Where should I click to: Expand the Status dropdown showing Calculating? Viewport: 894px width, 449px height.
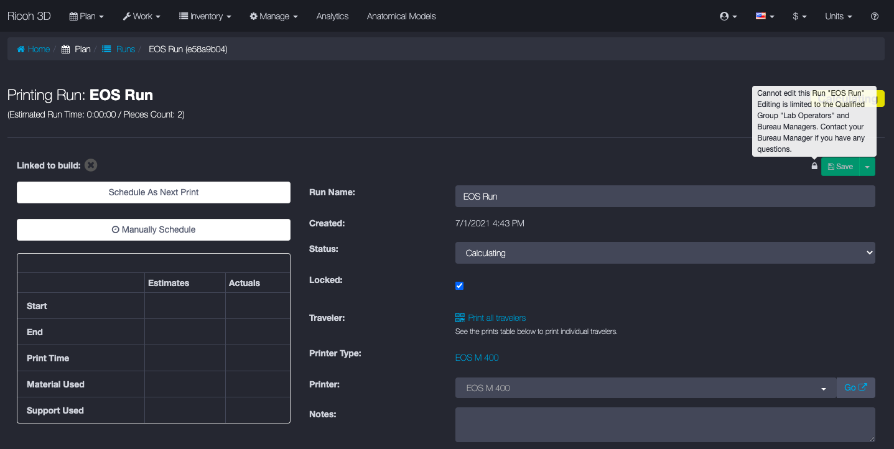click(x=664, y=253)
